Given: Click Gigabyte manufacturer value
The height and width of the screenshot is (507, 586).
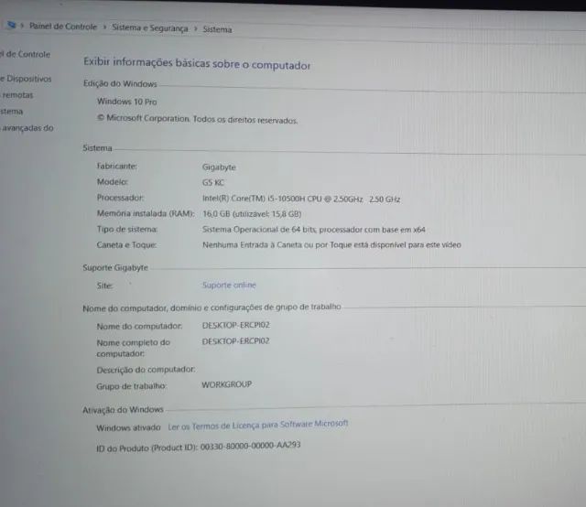Looking at the screenshot, I should 219,167.
